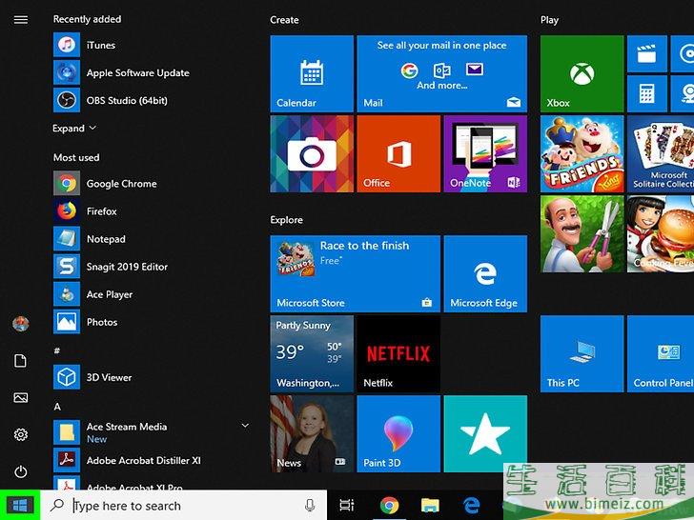Open Edge from the taskbar
This screenshot has height=520, width=694.
[471, 505]
